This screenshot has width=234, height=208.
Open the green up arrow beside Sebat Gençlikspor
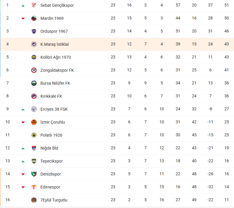click(23, 6)
